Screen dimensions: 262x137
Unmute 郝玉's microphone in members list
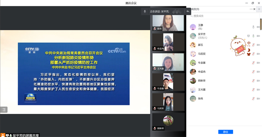click(x=253, y=45)
